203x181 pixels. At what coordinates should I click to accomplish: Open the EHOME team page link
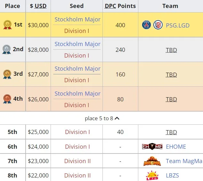point(176,146)
